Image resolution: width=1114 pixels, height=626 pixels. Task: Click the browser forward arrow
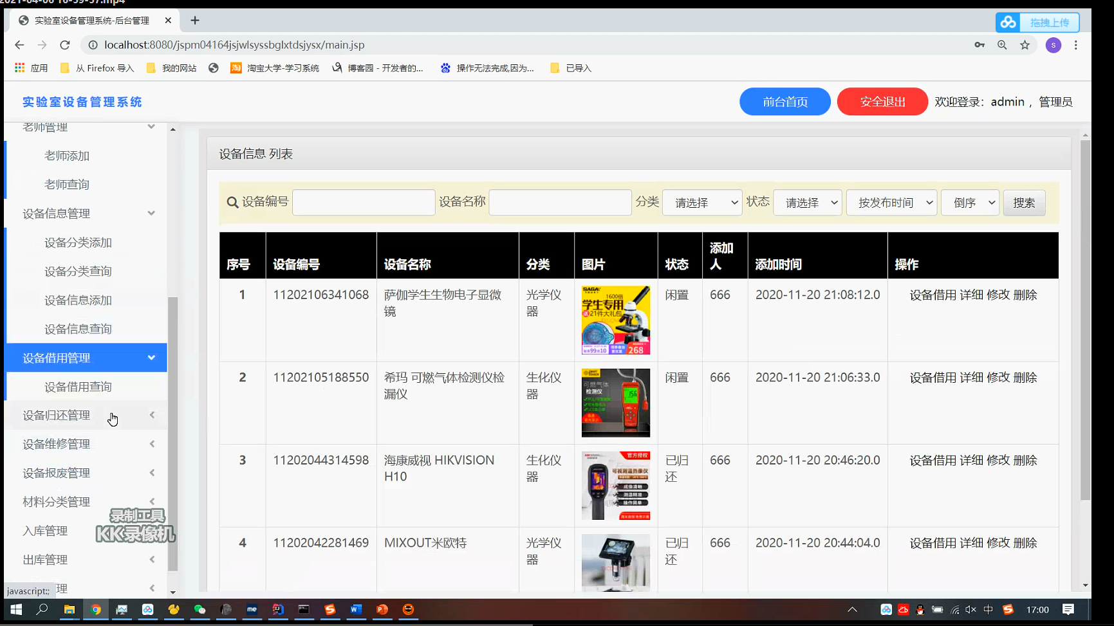42,45
